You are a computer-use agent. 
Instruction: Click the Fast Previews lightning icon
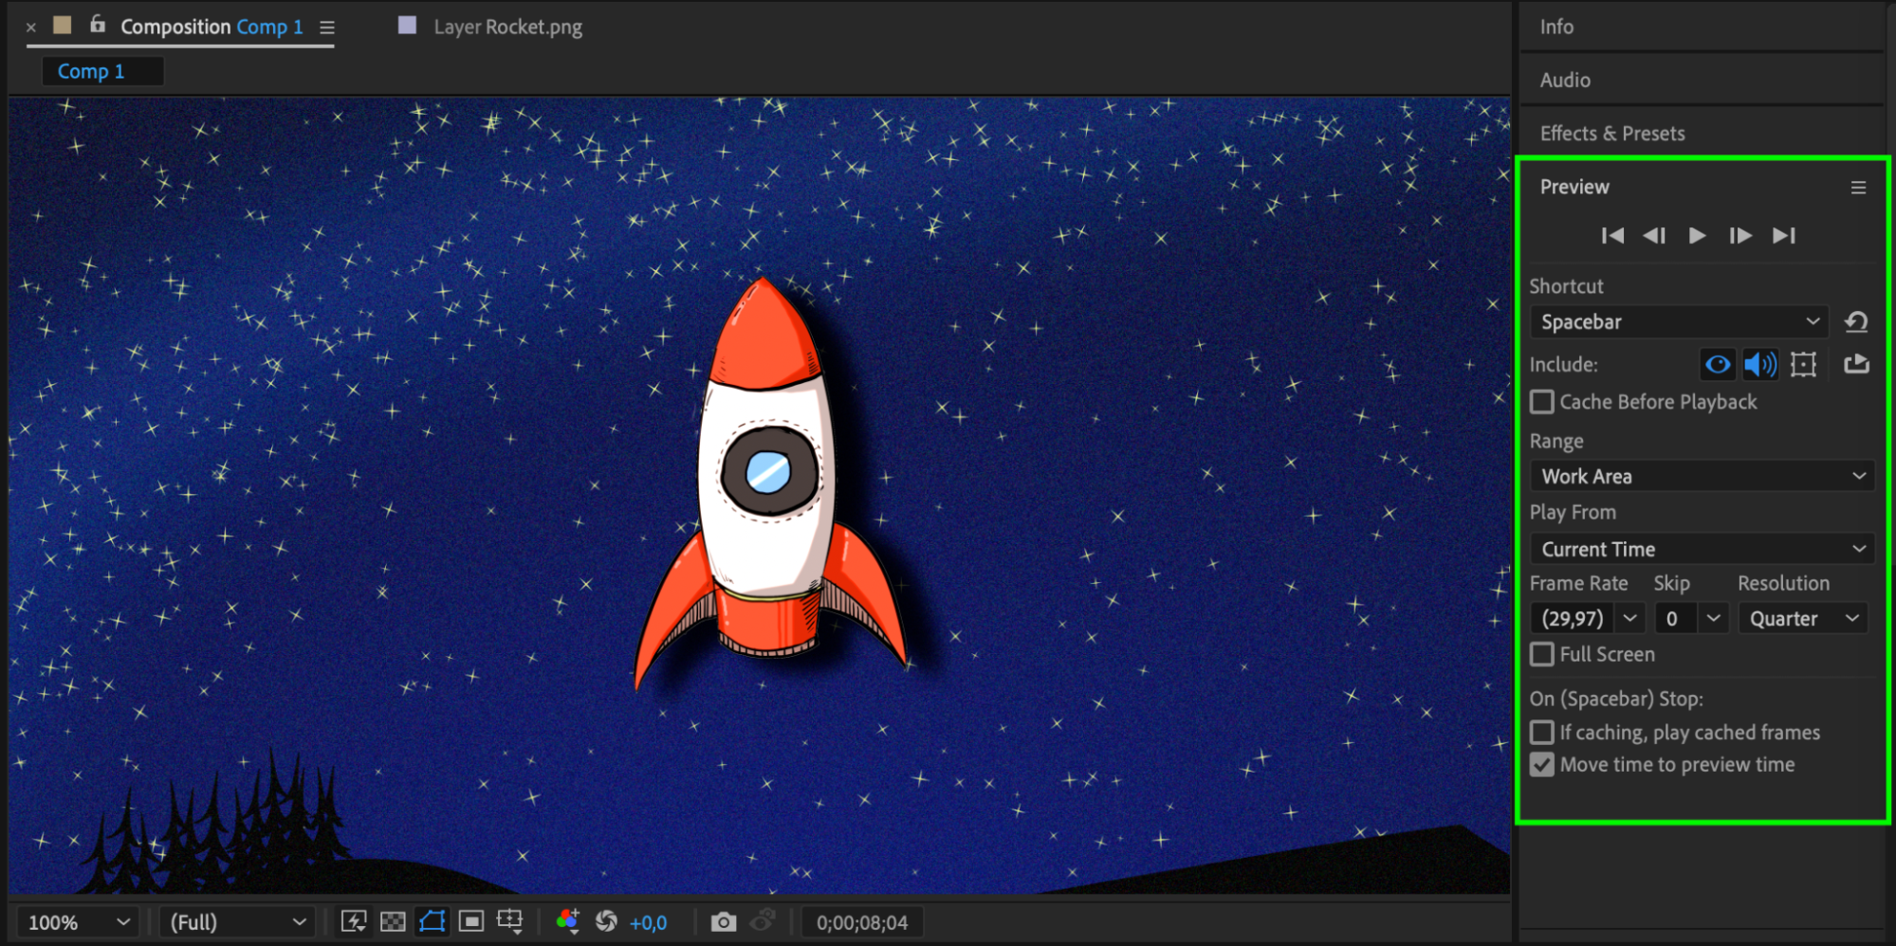point(354,921)
